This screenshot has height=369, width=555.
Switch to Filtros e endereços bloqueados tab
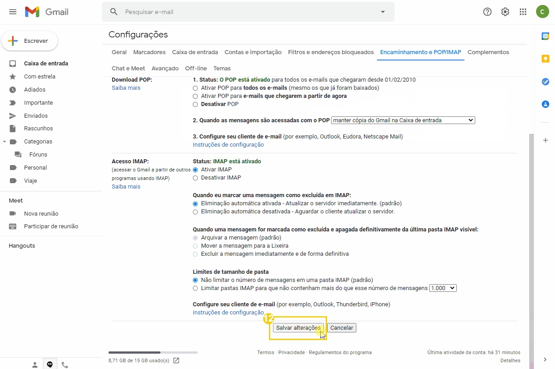(x=331, y=52)
